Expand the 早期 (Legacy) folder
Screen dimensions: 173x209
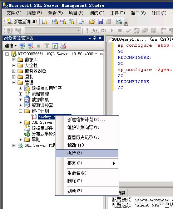pos(20,139)
